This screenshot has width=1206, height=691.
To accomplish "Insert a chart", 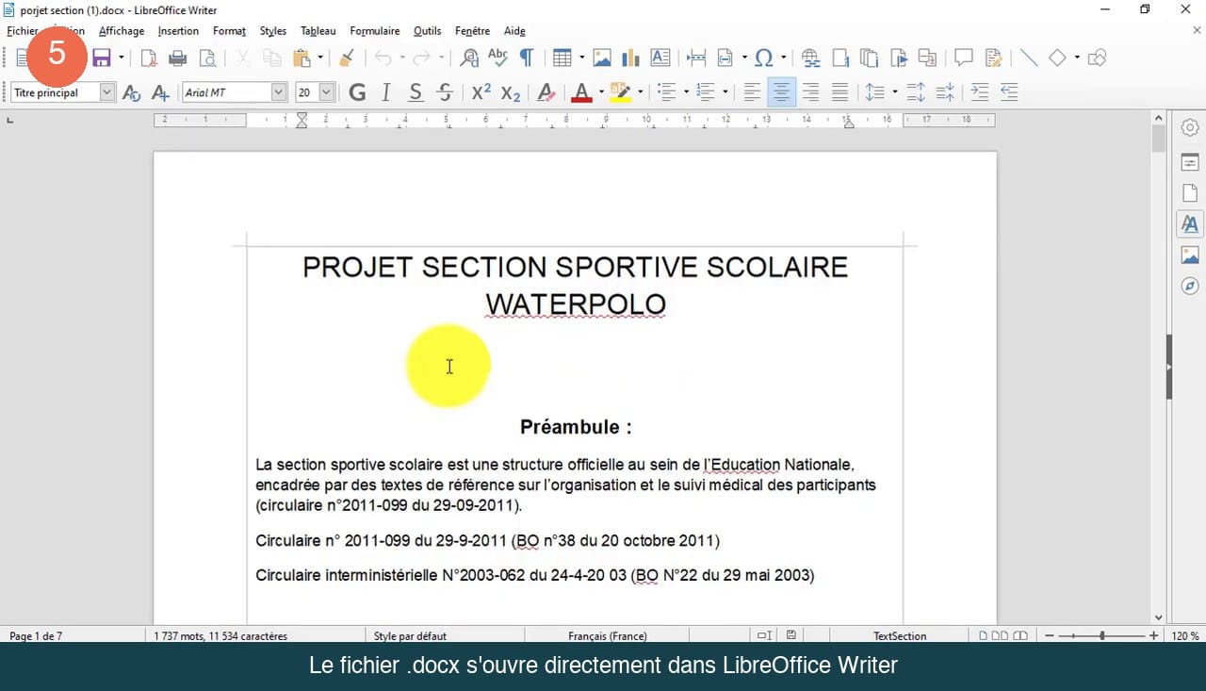I will click(x=630, y=58).
